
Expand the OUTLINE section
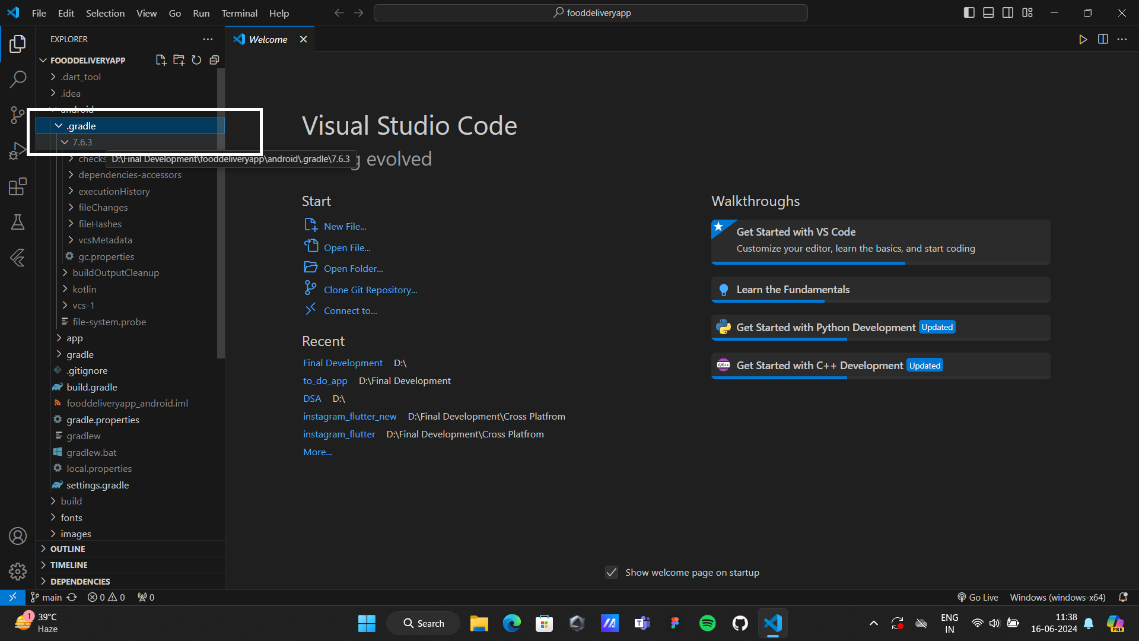pyautogui.click(x=68, y=549)
